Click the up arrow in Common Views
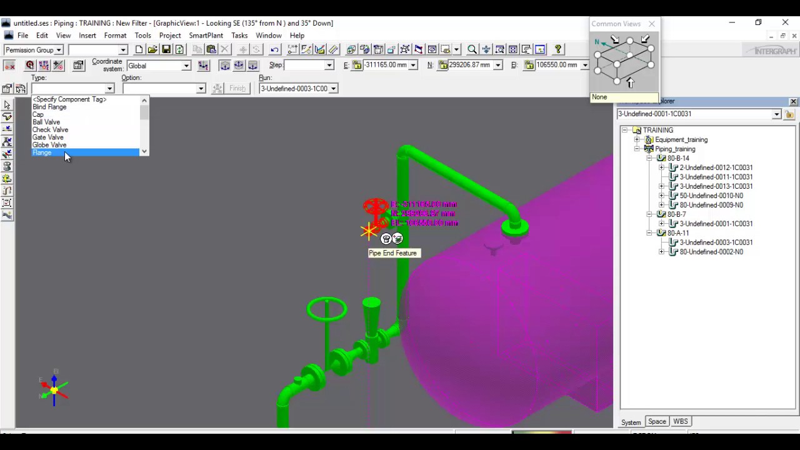The height and width of the screenshot is (450, 800). click(x=630, y=82)
